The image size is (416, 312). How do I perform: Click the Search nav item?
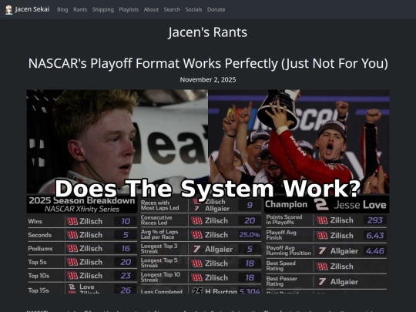point(172,9)
